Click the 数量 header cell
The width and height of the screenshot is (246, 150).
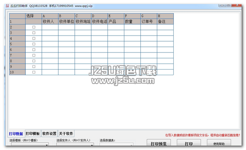pyautogui.click(x=132, y=22)
